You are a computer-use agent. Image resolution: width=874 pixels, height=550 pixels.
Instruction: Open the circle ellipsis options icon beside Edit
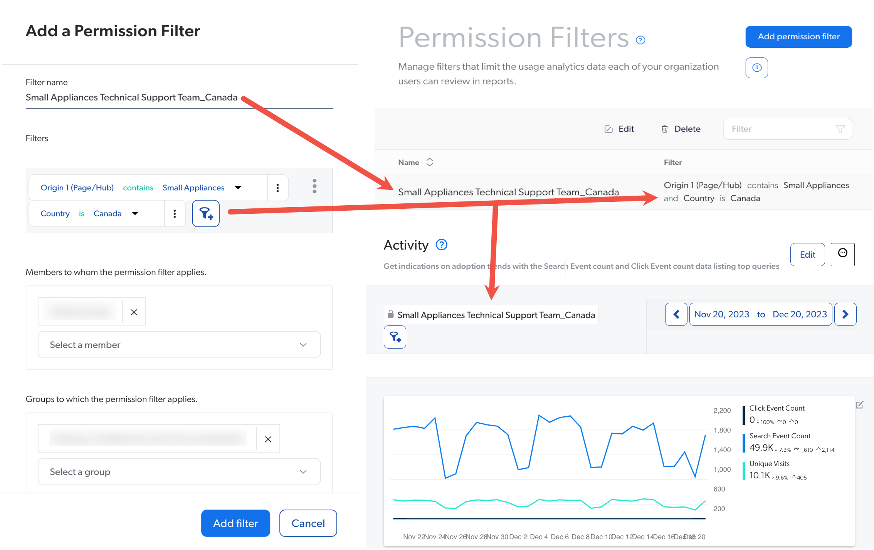tap(842, 255)
